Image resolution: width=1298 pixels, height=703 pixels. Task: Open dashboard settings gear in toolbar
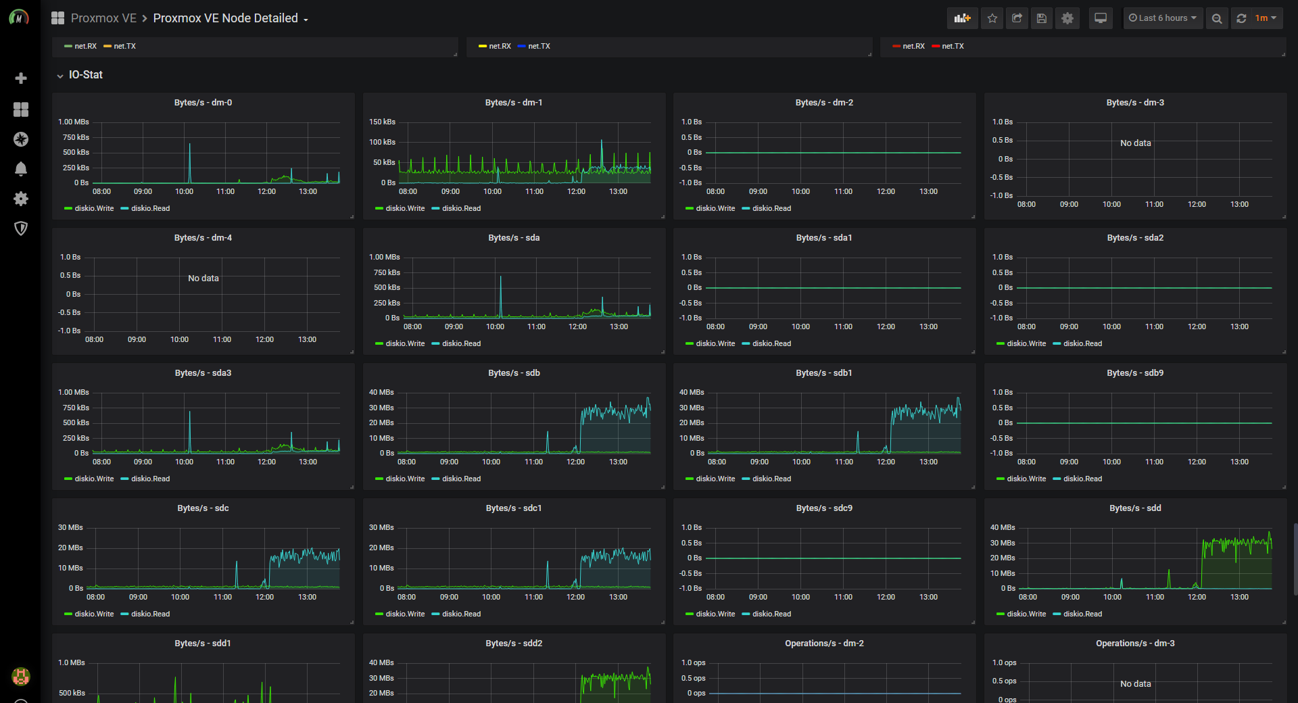[x=1067, y=18]
